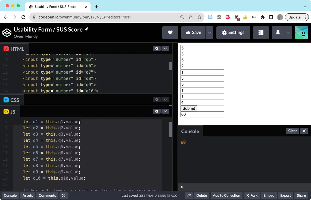Open the Assets panel
This screenshot has height=200, width=311.
28,195
